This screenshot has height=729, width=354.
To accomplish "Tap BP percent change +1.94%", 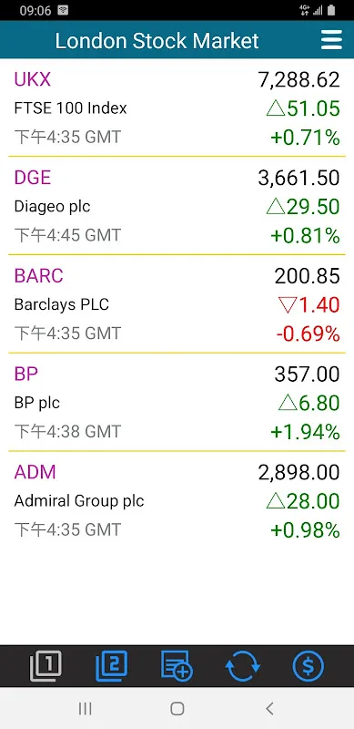I will click(305, 432).
